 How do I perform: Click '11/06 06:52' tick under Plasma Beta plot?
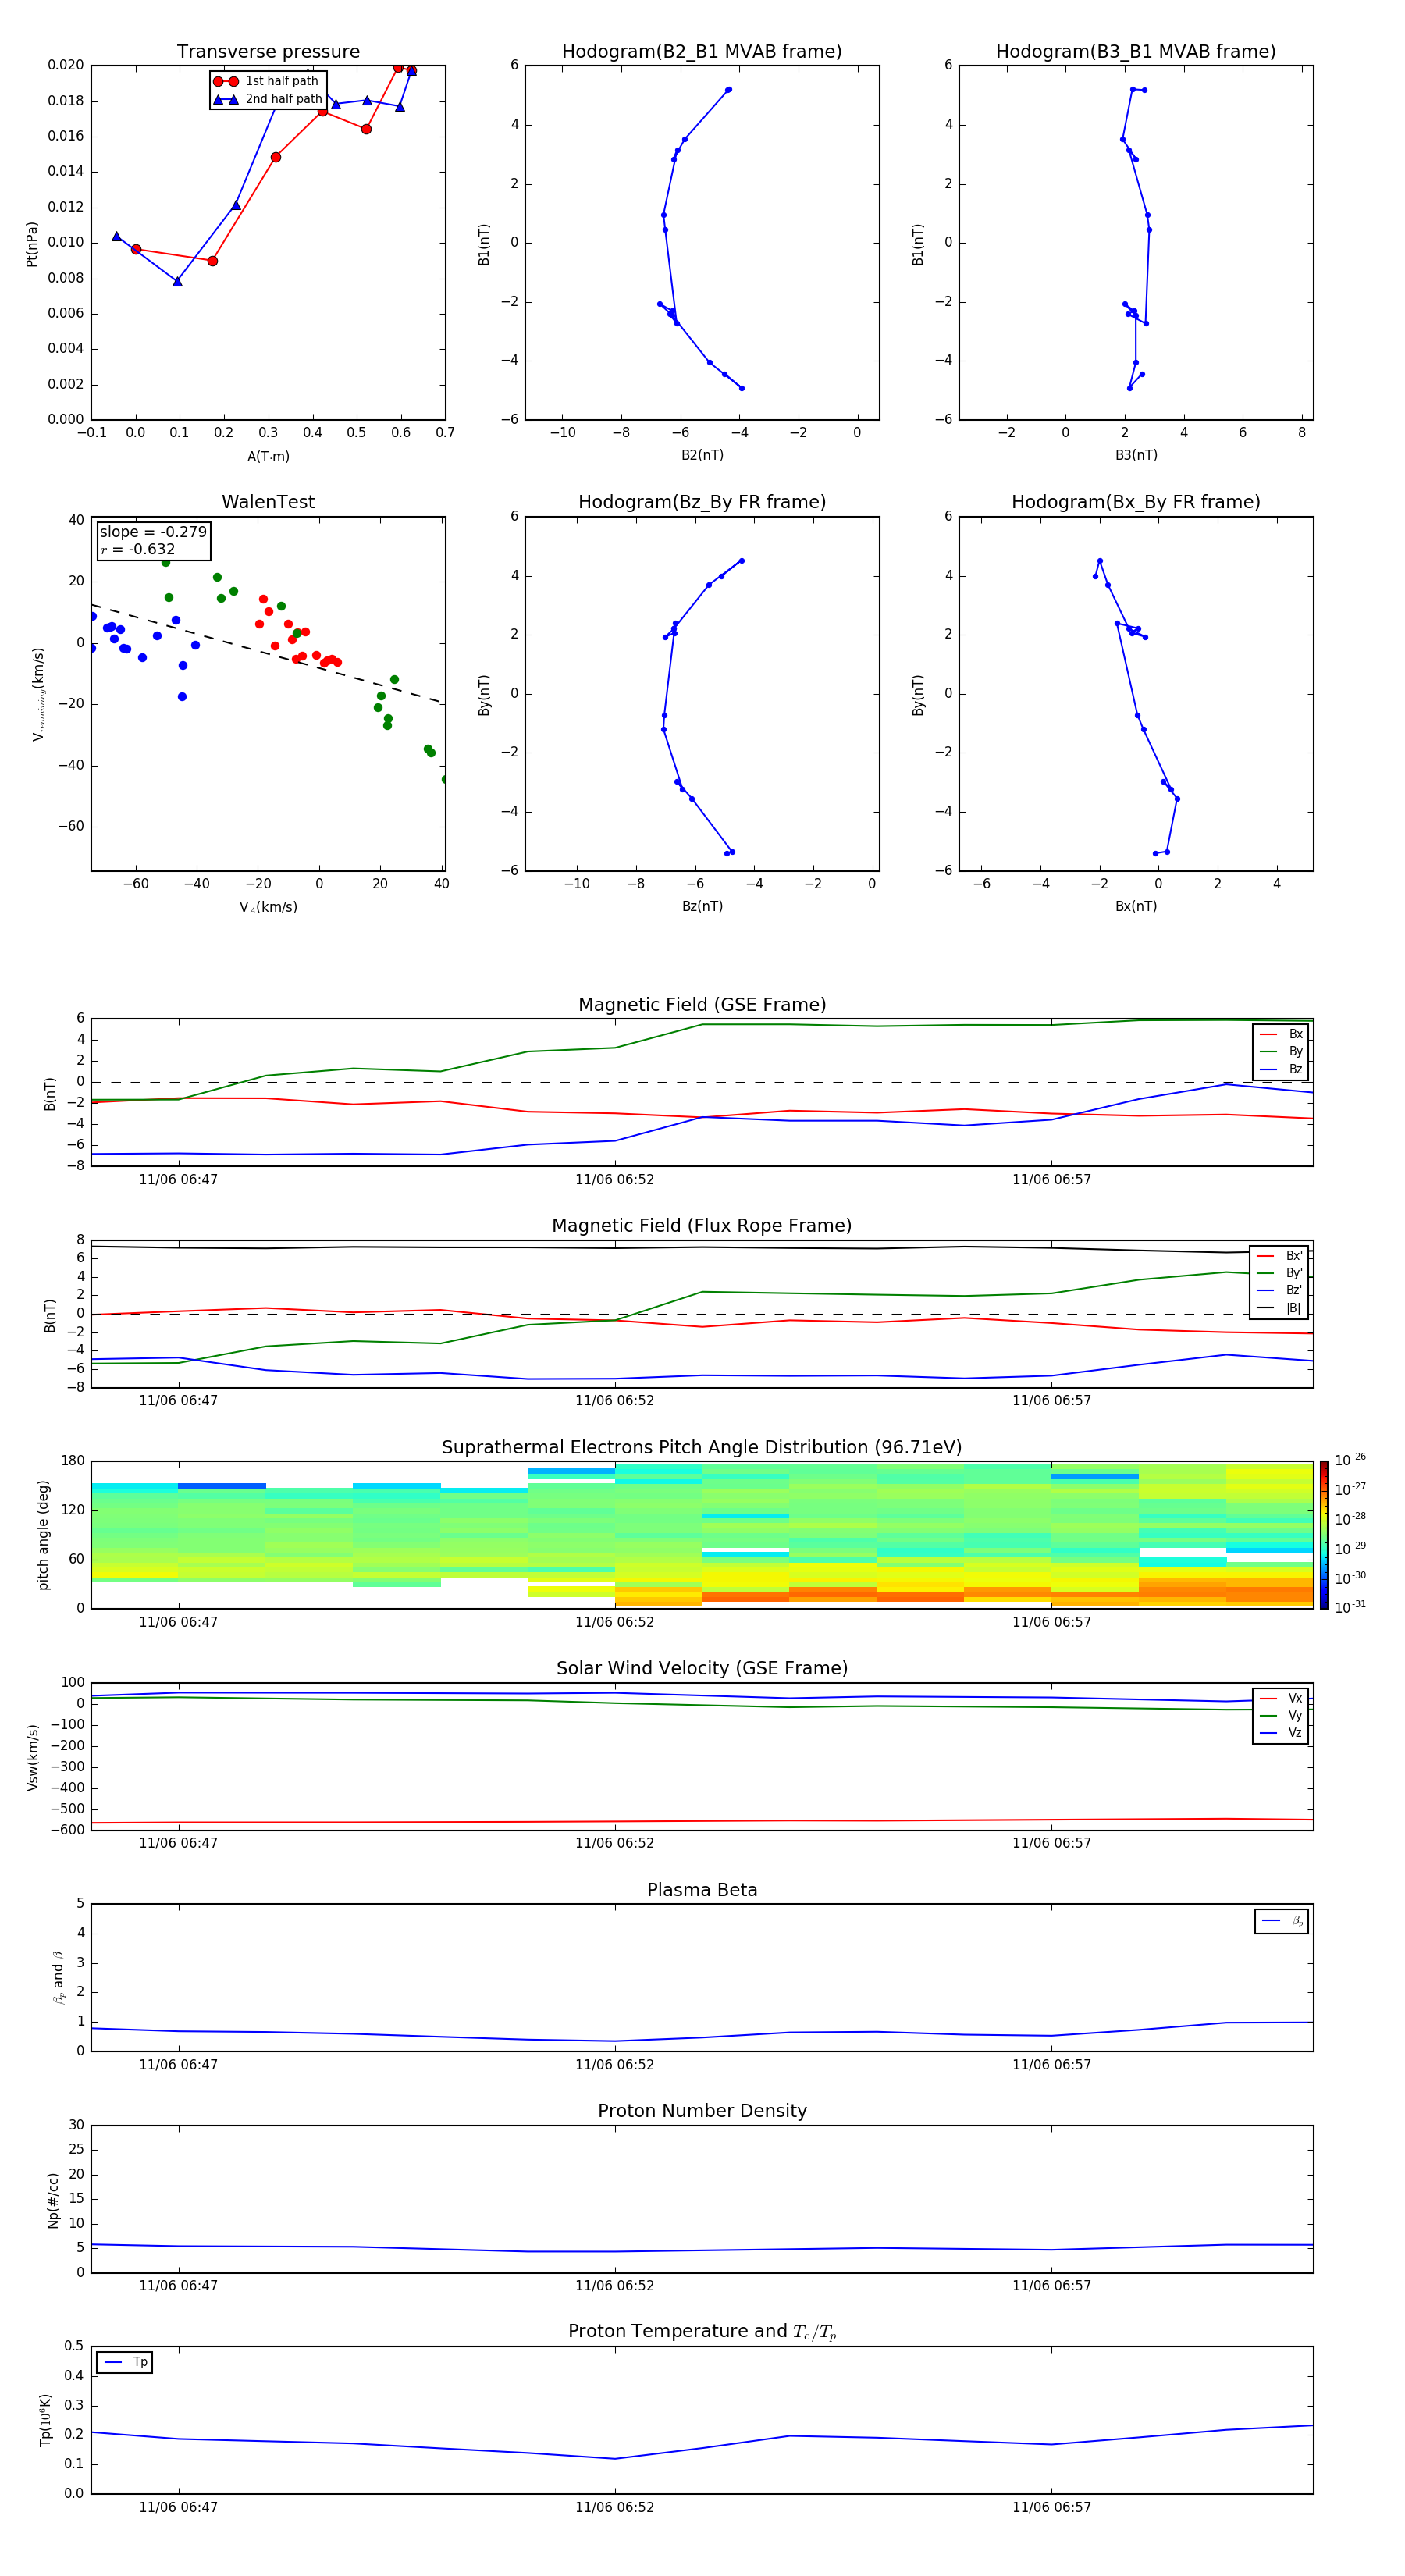tap(614, 2065)
